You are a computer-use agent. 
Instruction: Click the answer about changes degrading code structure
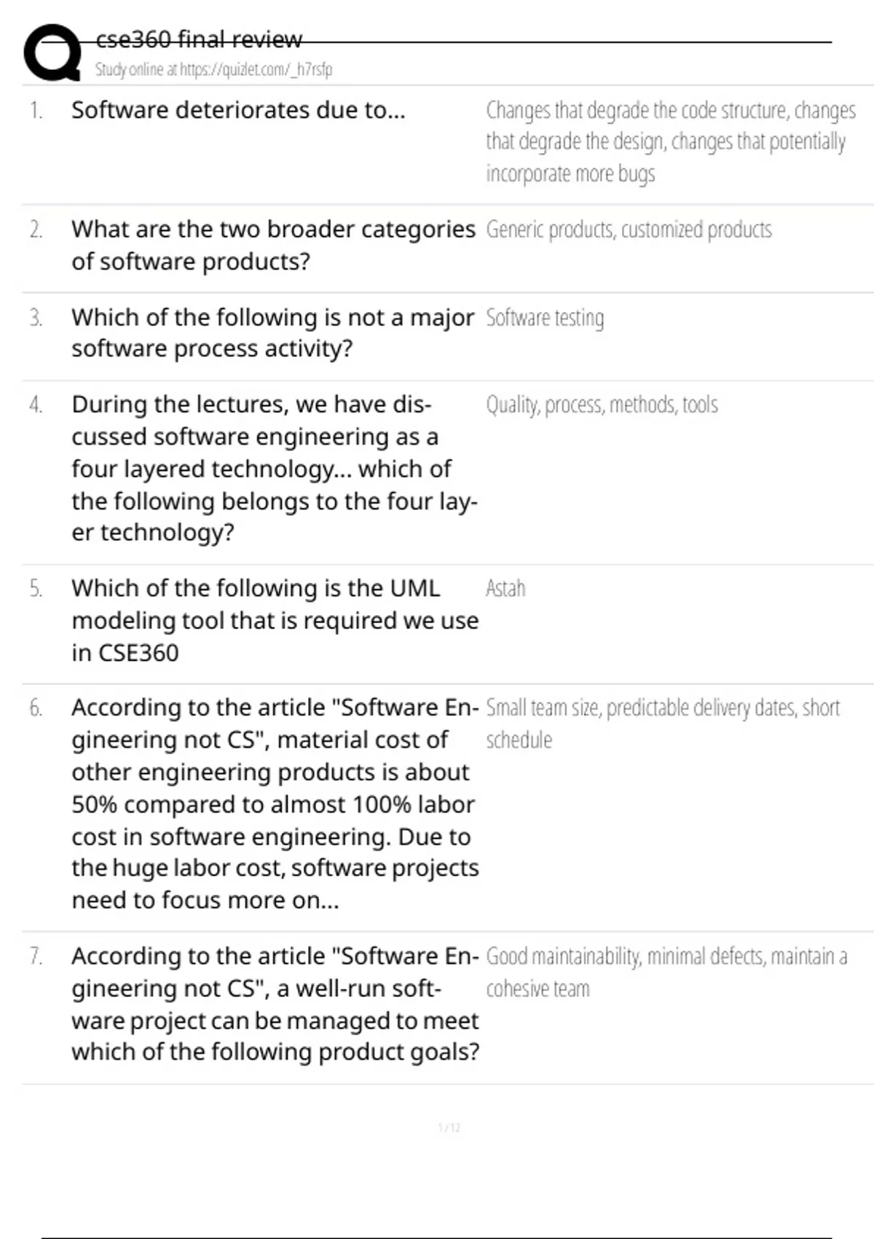pos(670,141)
